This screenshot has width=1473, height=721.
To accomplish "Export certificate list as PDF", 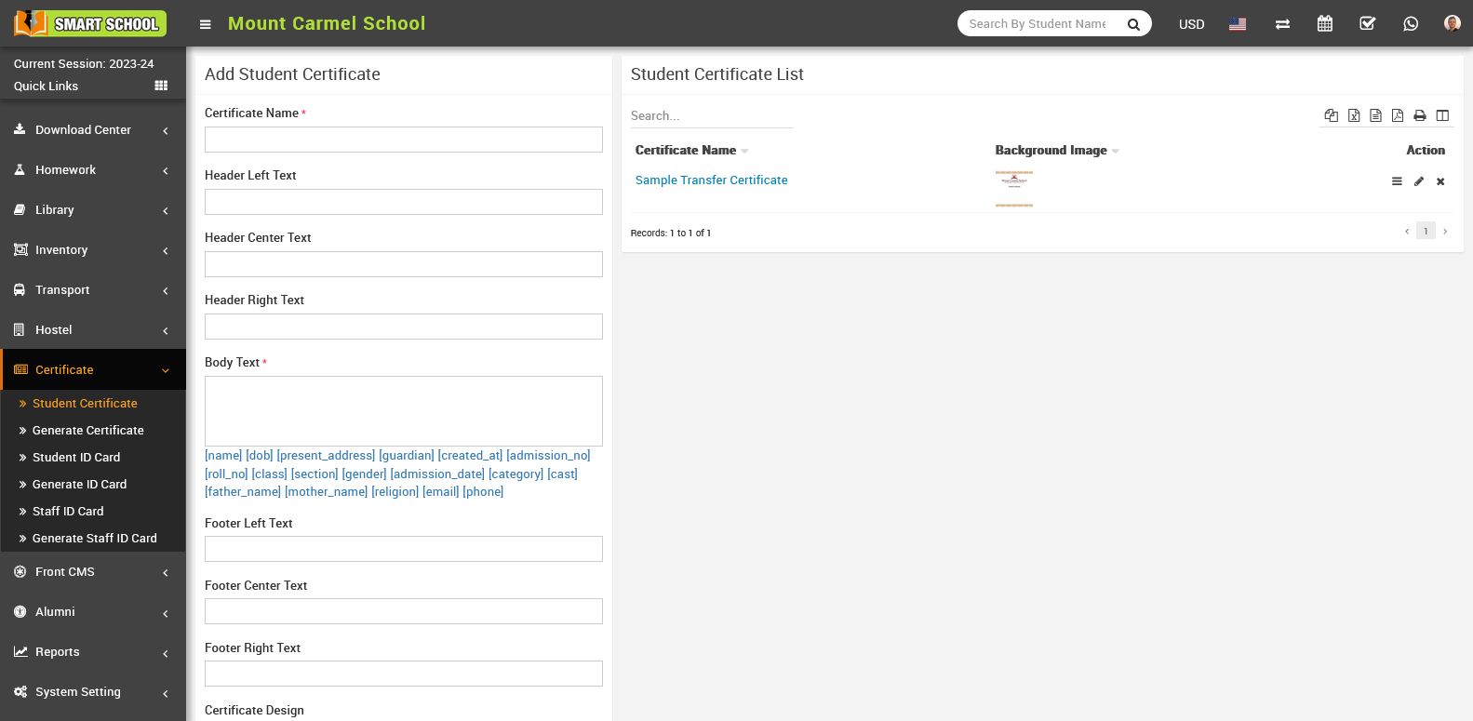I will (x=1398, y=115).
